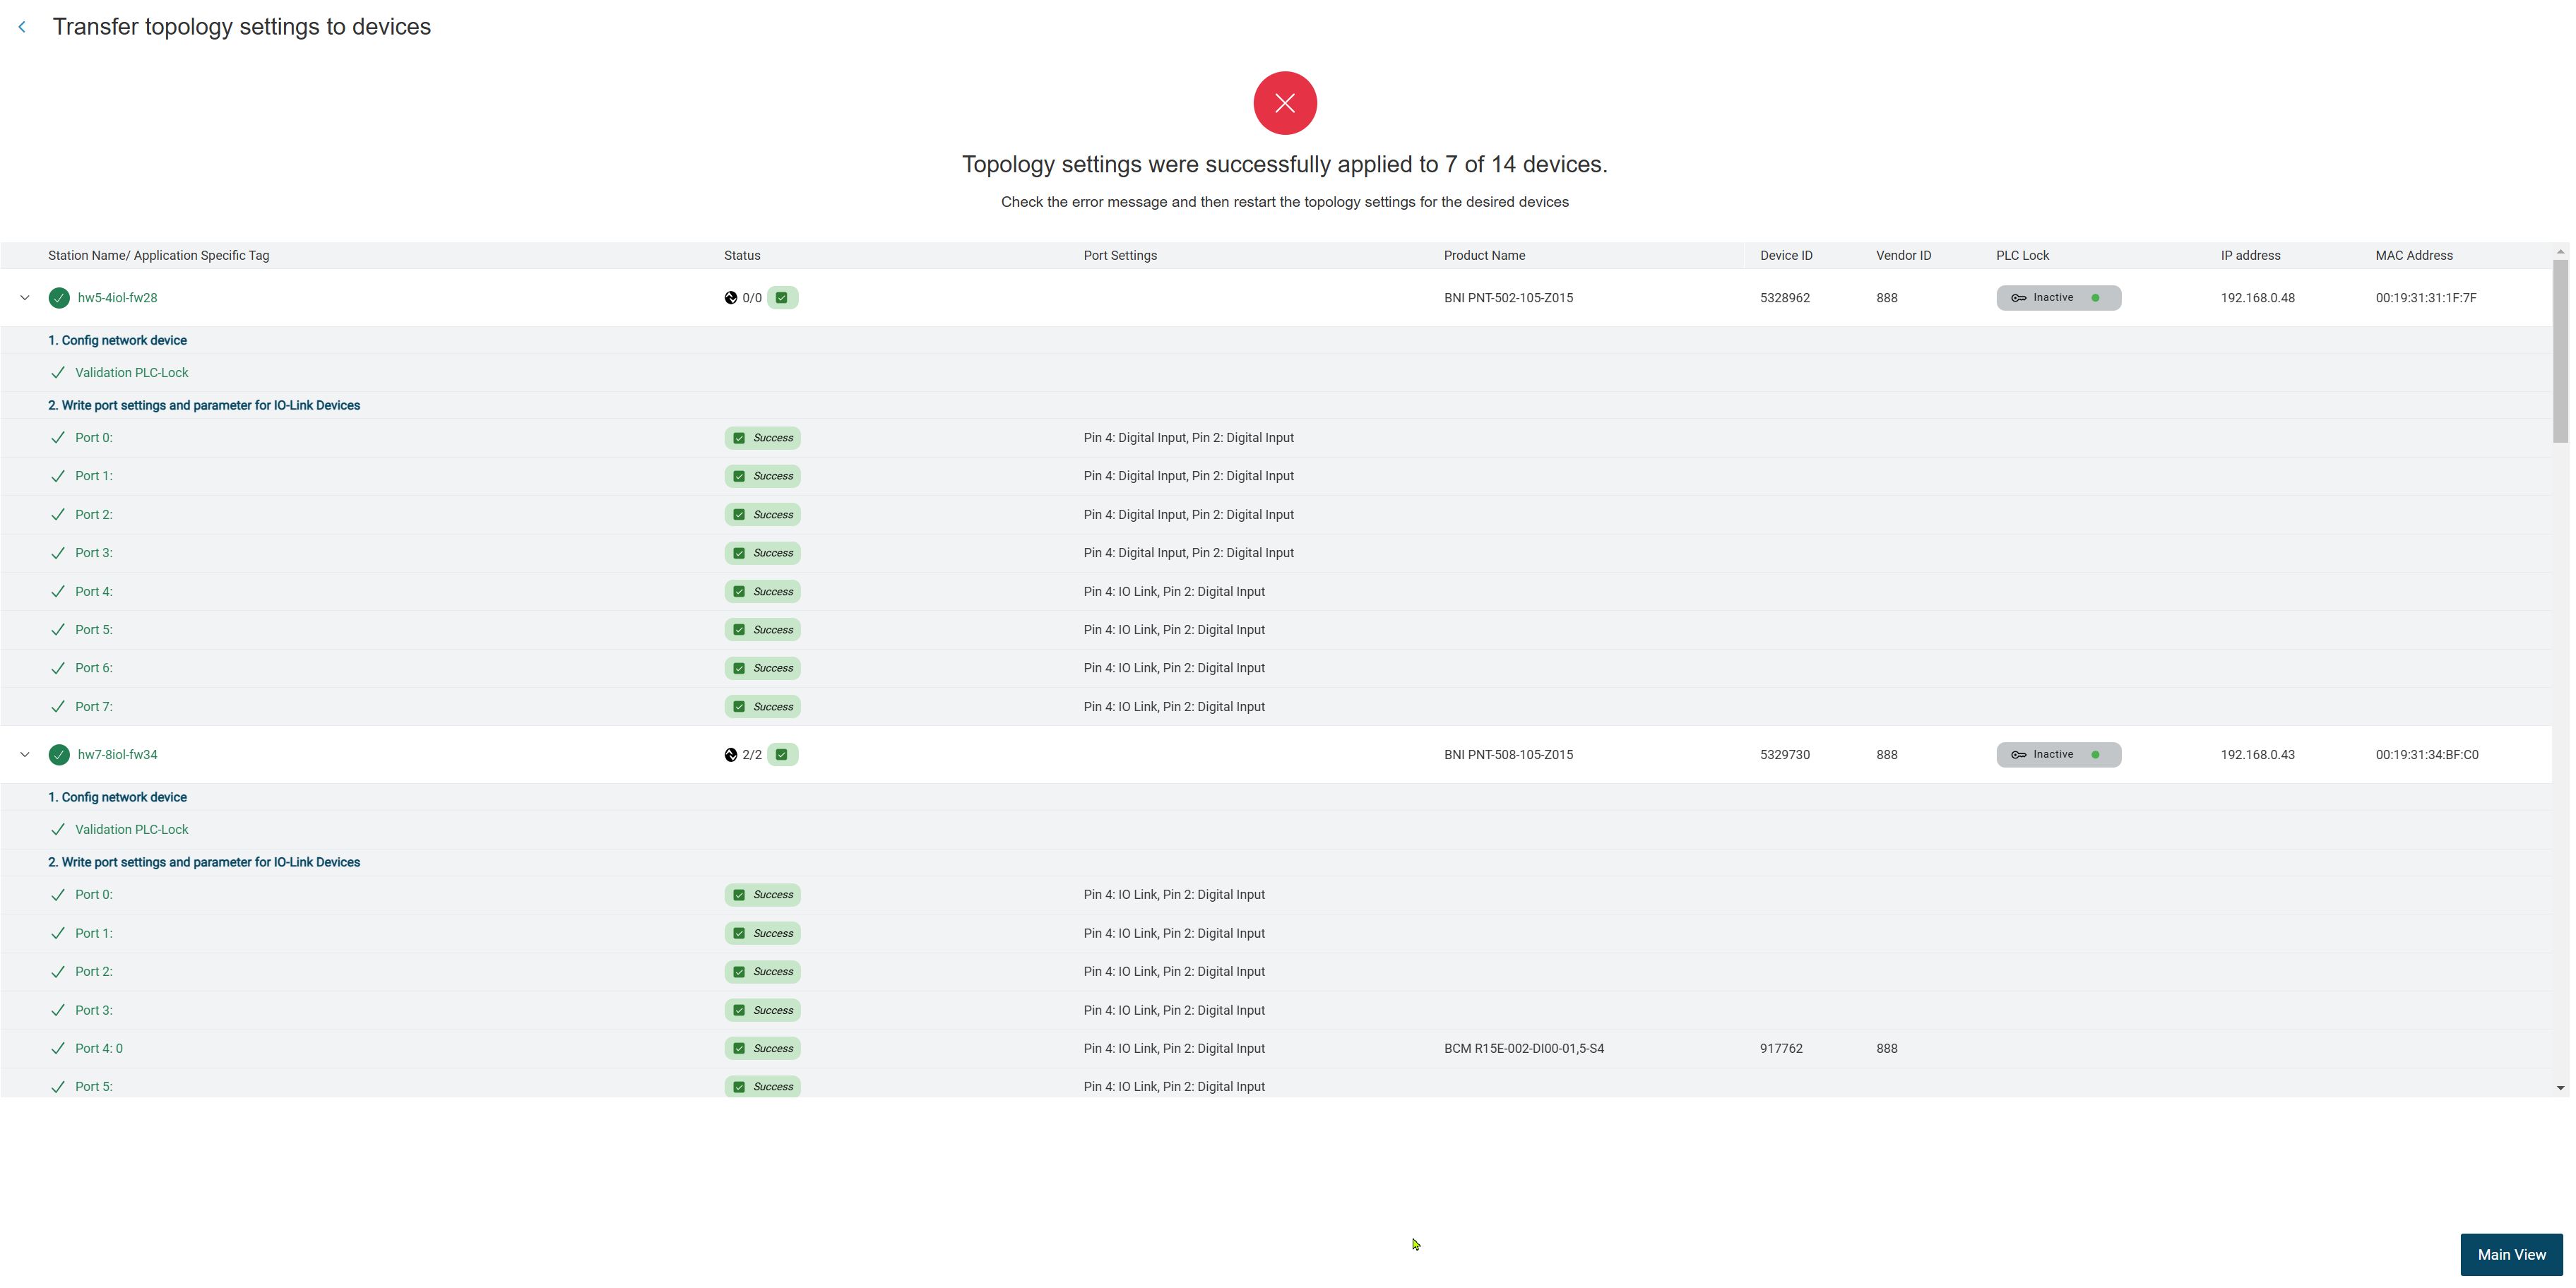Click the 0/0 IO-Link device count icon
This screenshot has height=1288, width=2576.
(x=731, y=298)
